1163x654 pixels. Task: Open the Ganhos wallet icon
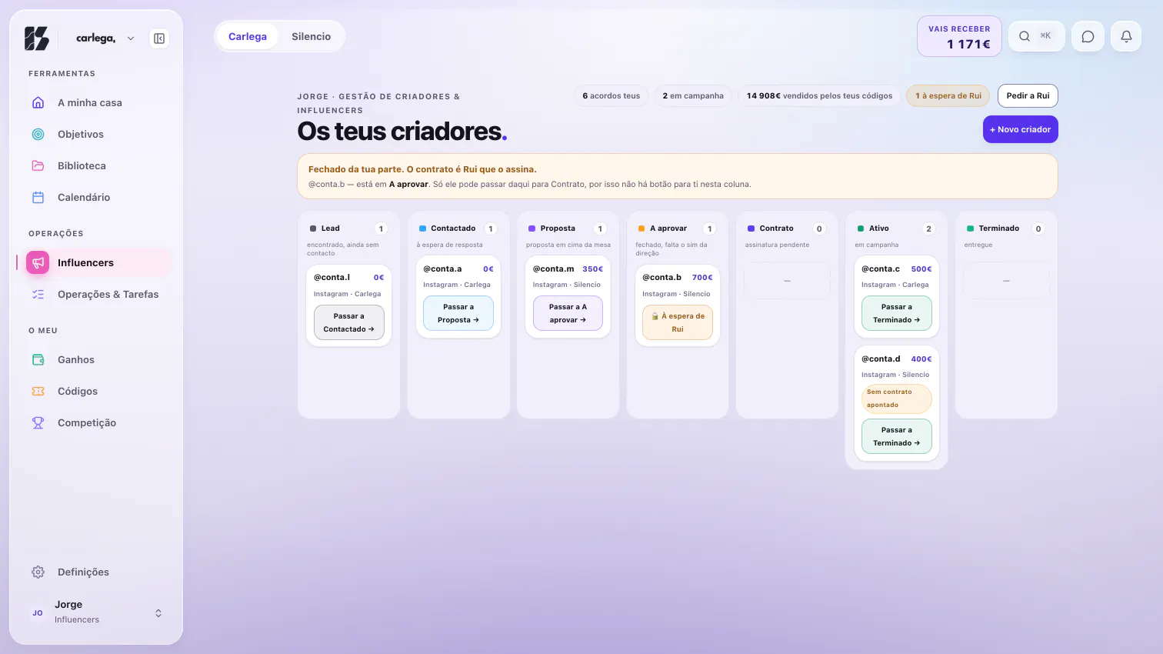(38, 359)
